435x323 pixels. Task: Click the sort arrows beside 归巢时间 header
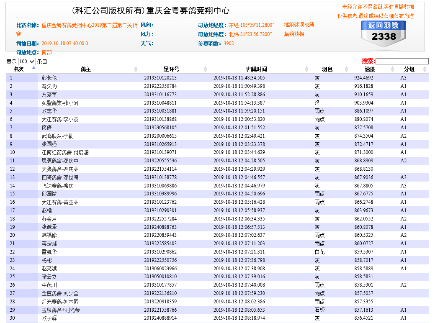click(306, 69)
